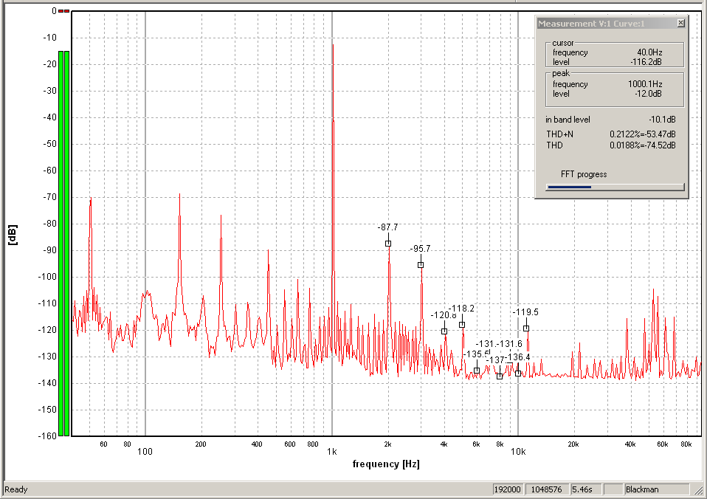Click the FFT progress bar
Screen dimensions: 707x499
click(x=614, y=187)
